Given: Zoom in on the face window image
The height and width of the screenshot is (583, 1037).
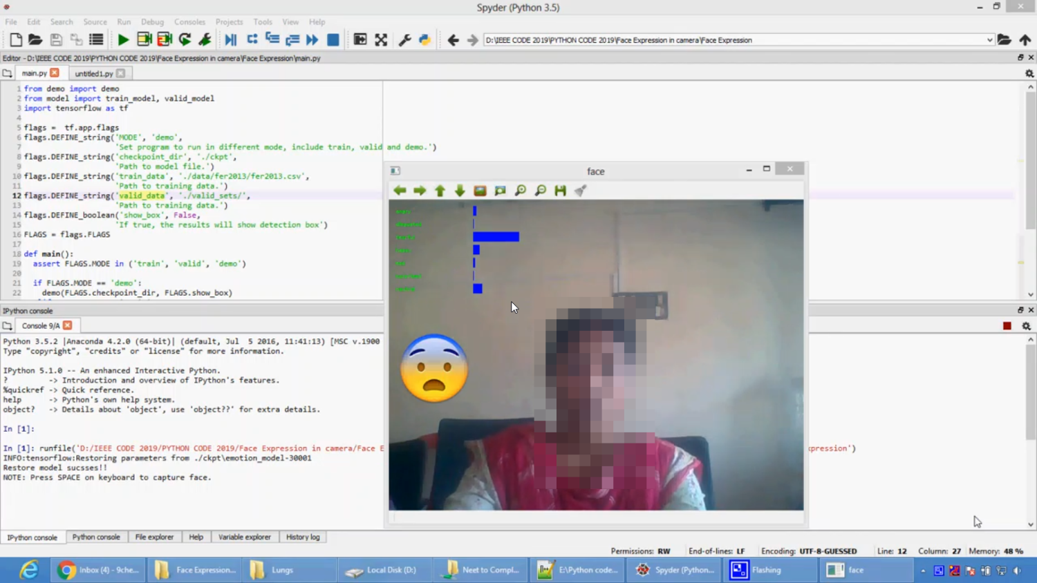Looking at the screenshot, I should tap(521, 191).
